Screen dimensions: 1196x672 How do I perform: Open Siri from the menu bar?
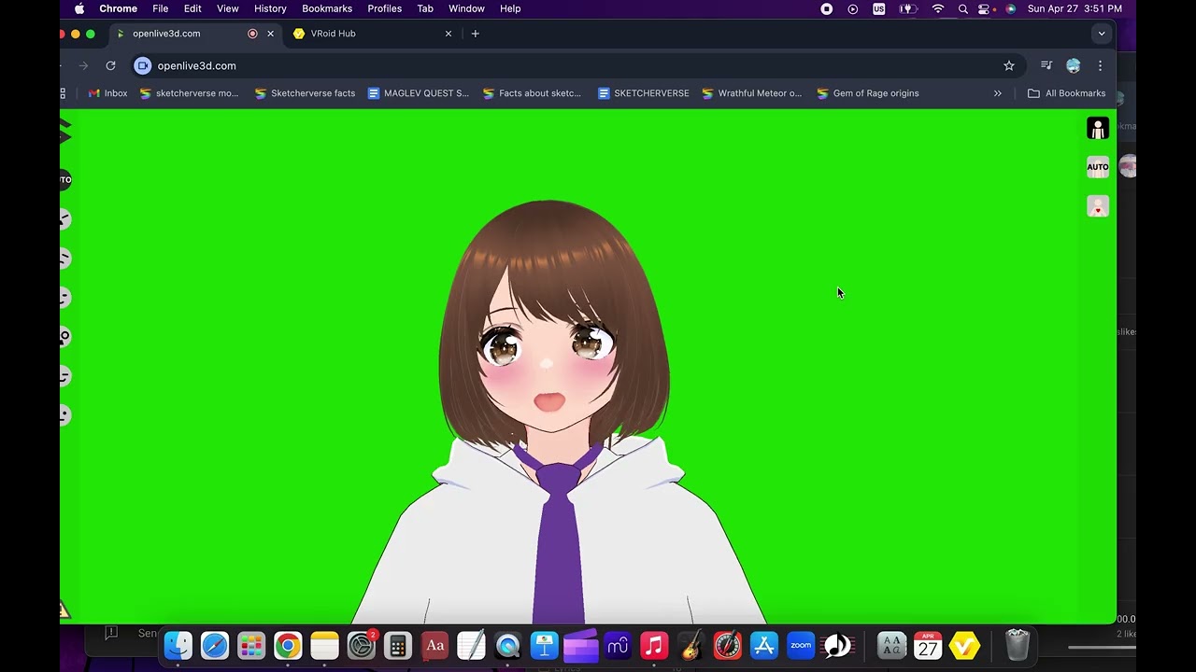1010,8
